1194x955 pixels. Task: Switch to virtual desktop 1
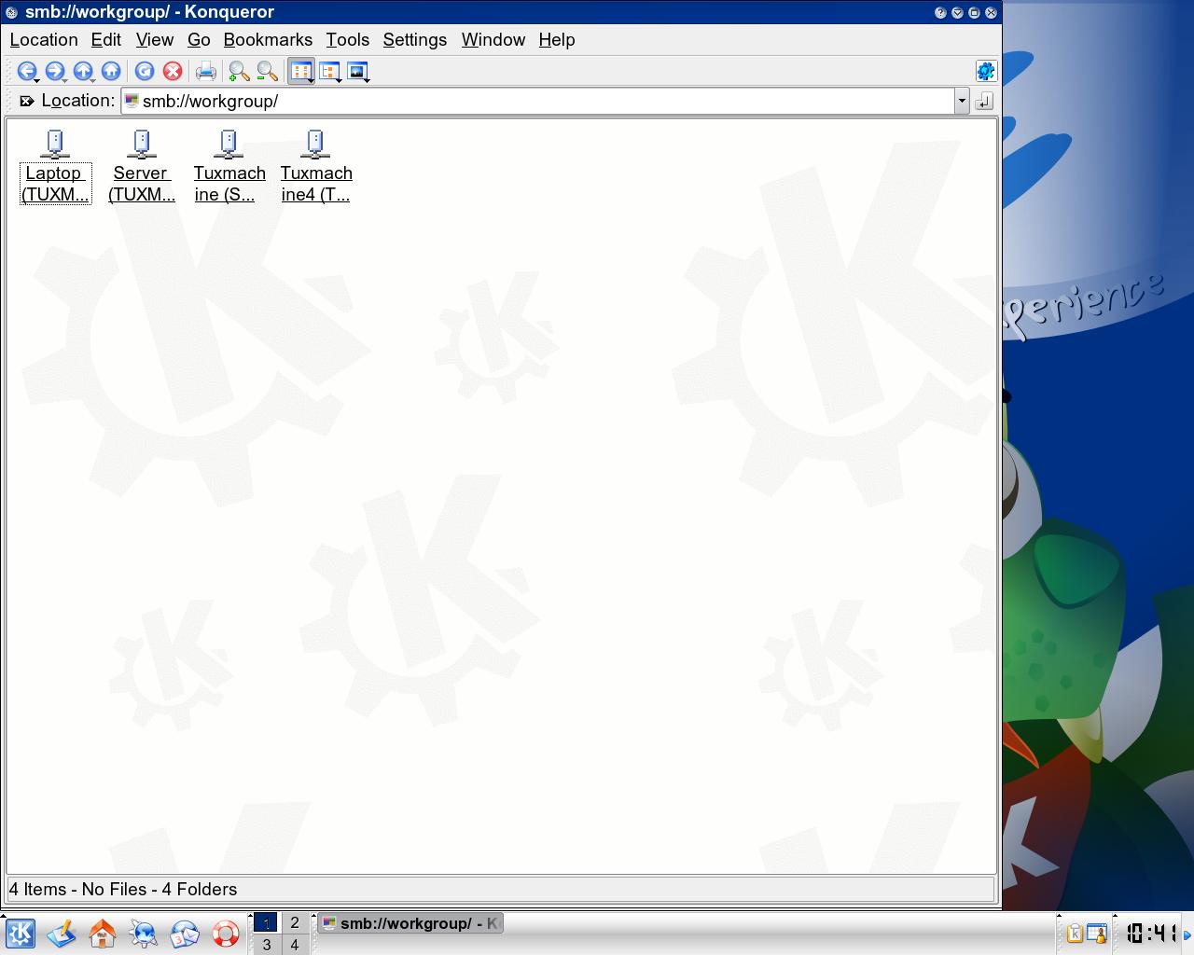tap(266, 922)
